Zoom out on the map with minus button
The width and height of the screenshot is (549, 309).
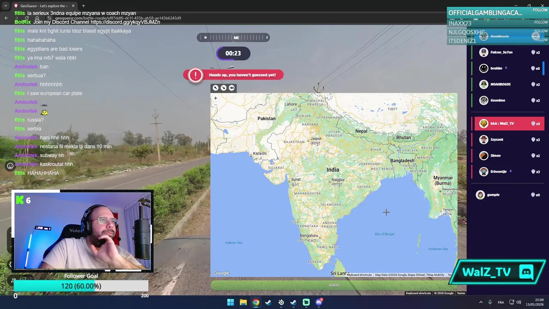point(216,105)
